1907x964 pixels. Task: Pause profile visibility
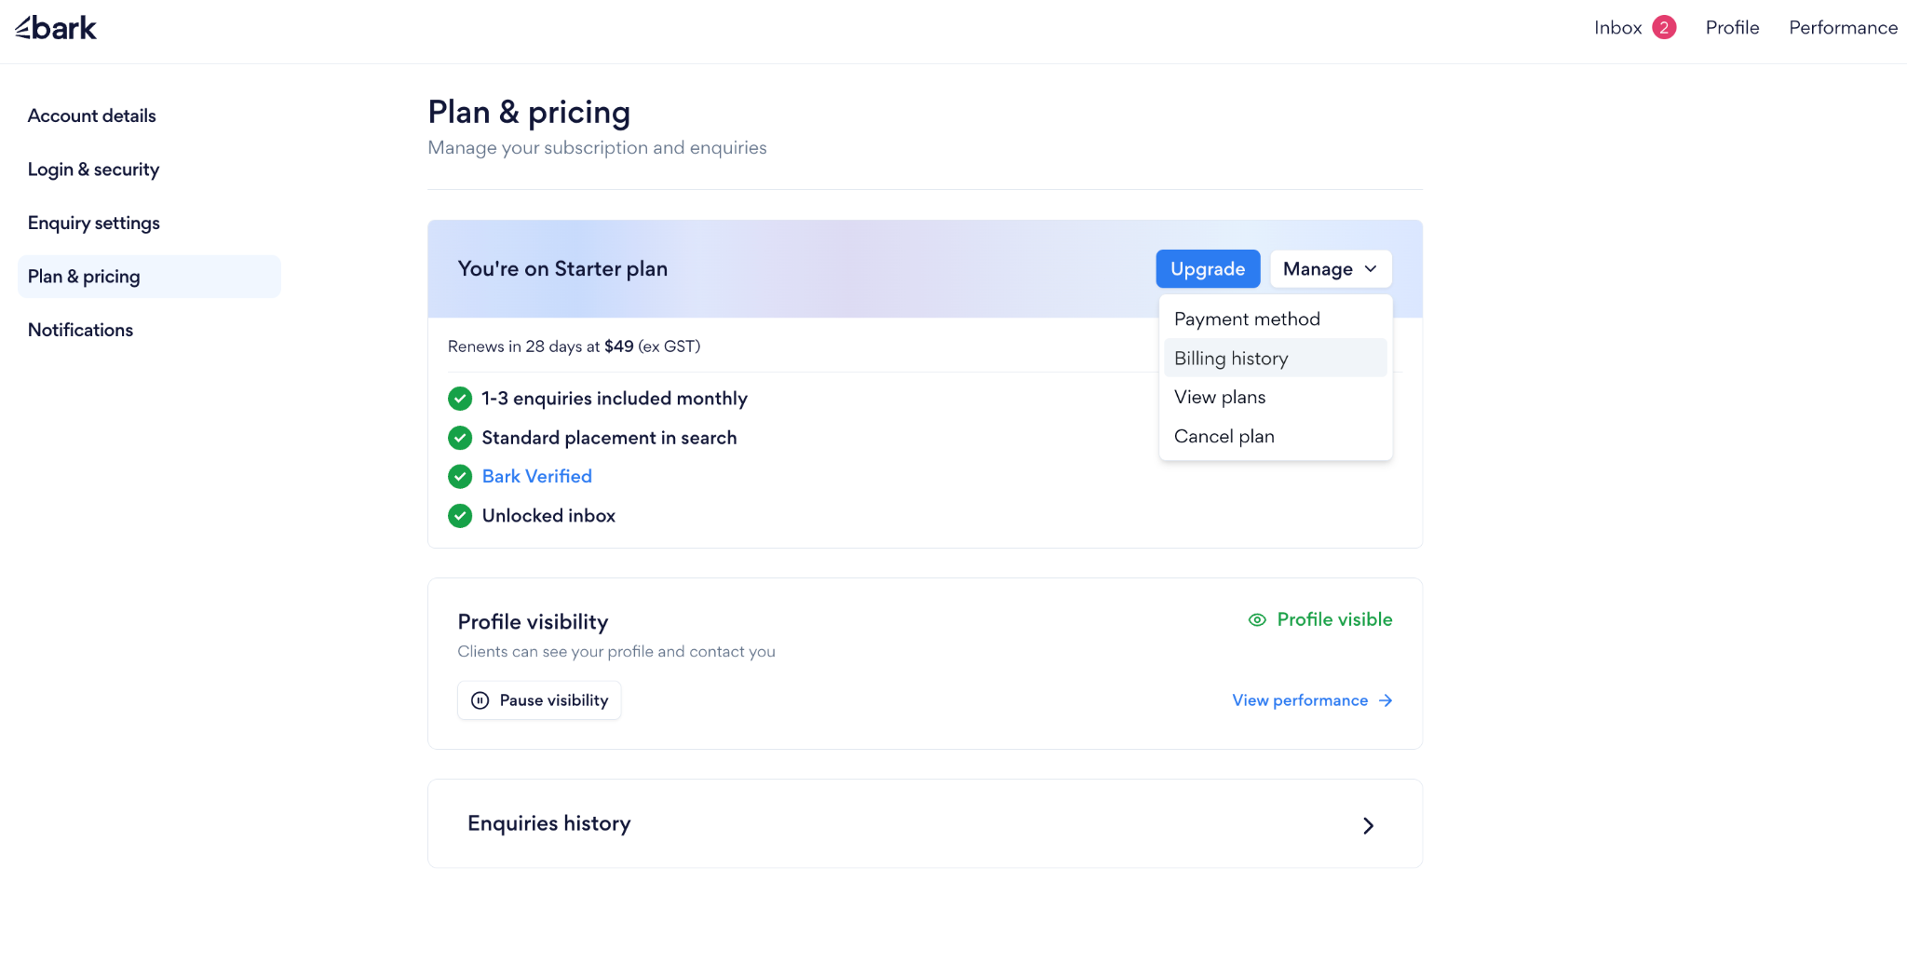539,700
